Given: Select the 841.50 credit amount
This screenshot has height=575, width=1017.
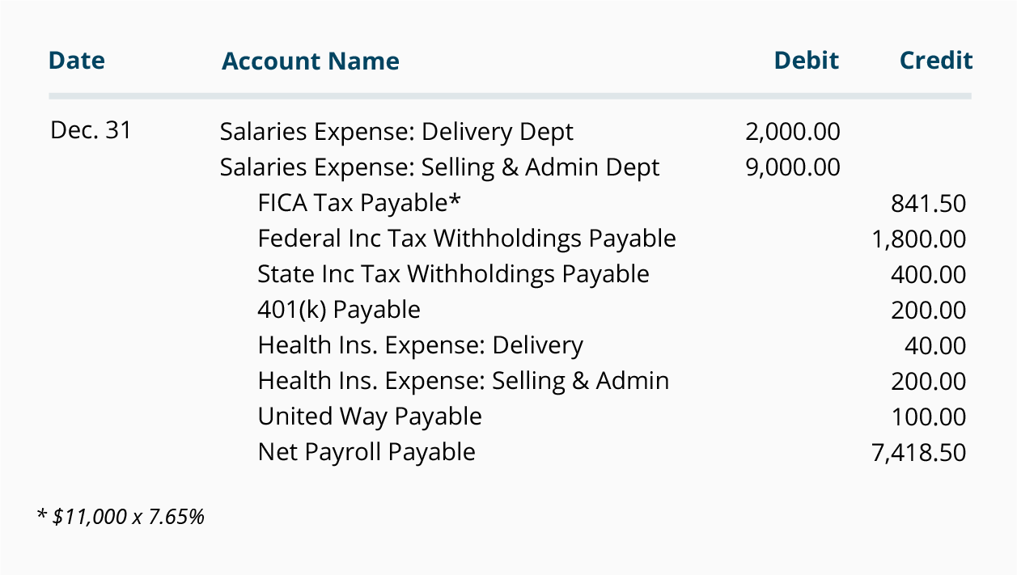Looking at the screenshot, I should (928, 203).
